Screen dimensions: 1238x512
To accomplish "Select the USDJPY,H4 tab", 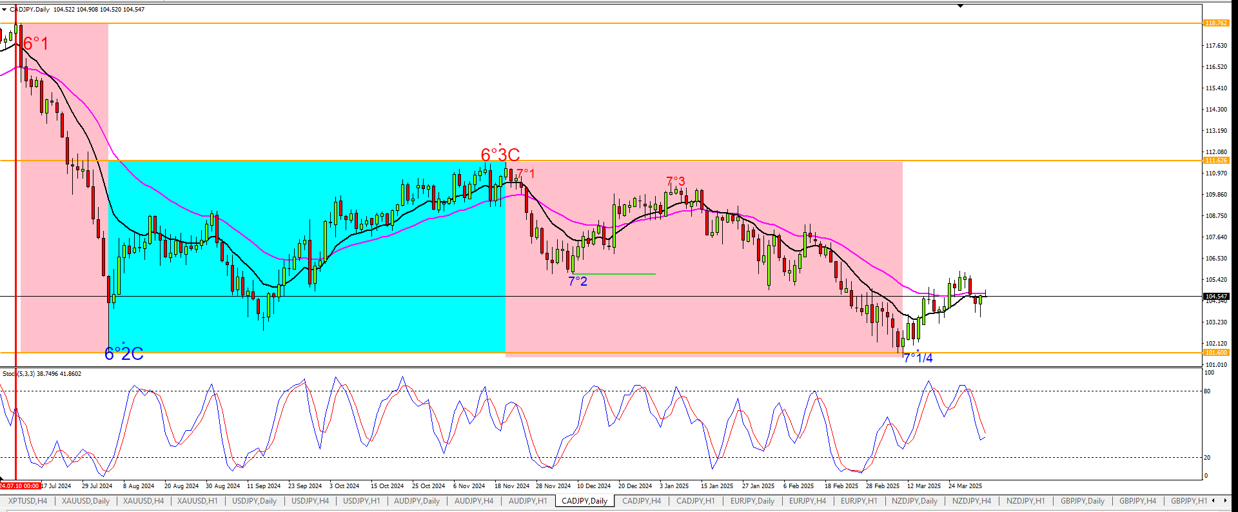I will (309, 501).
